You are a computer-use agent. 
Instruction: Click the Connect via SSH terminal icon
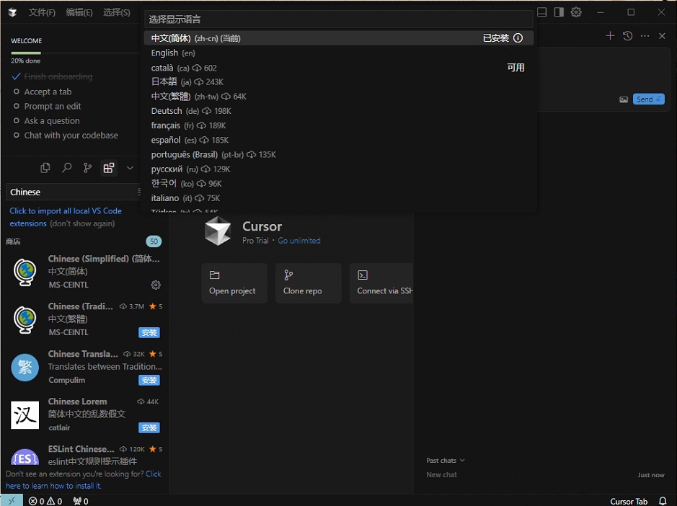click(x=363, y=275)
